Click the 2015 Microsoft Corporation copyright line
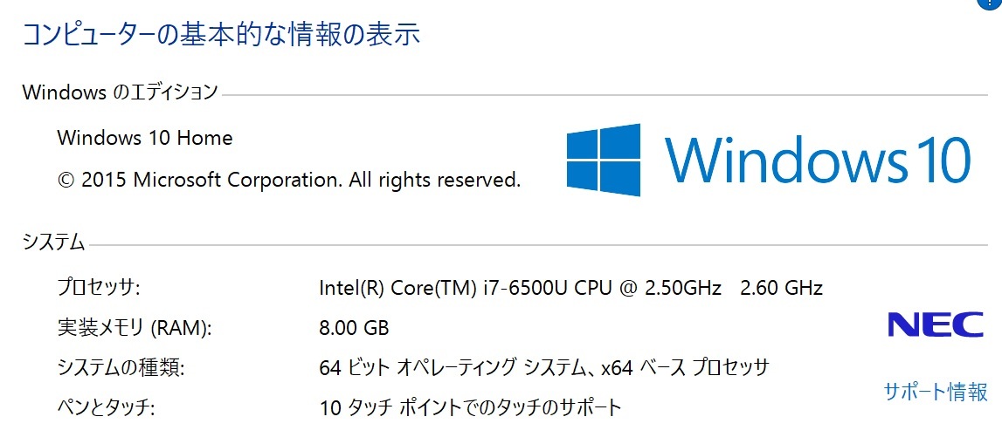 coord(289,180)
